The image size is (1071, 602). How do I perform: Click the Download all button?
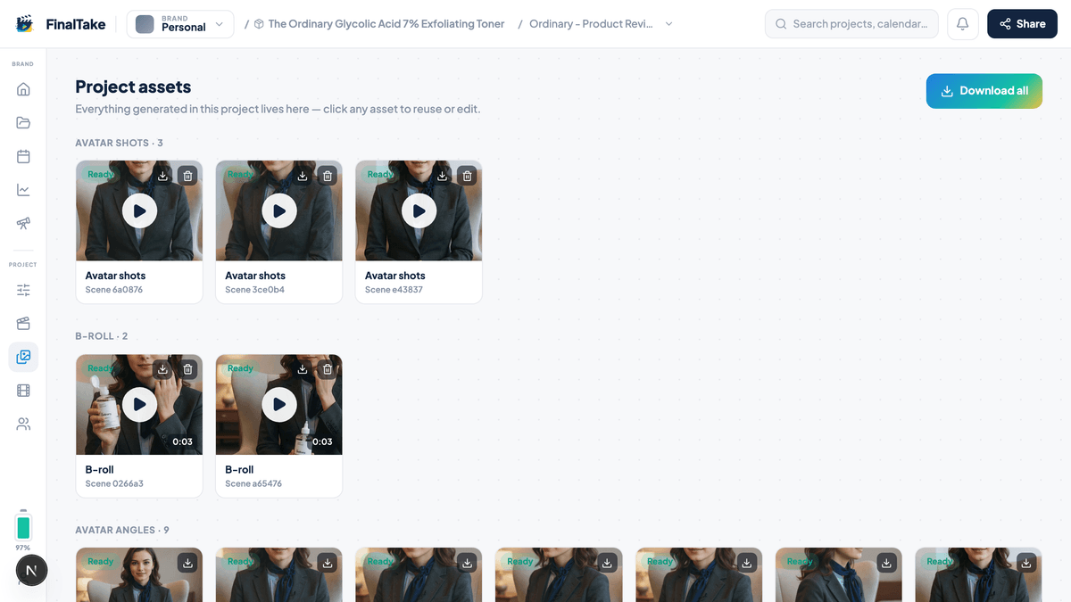point(984,91)
